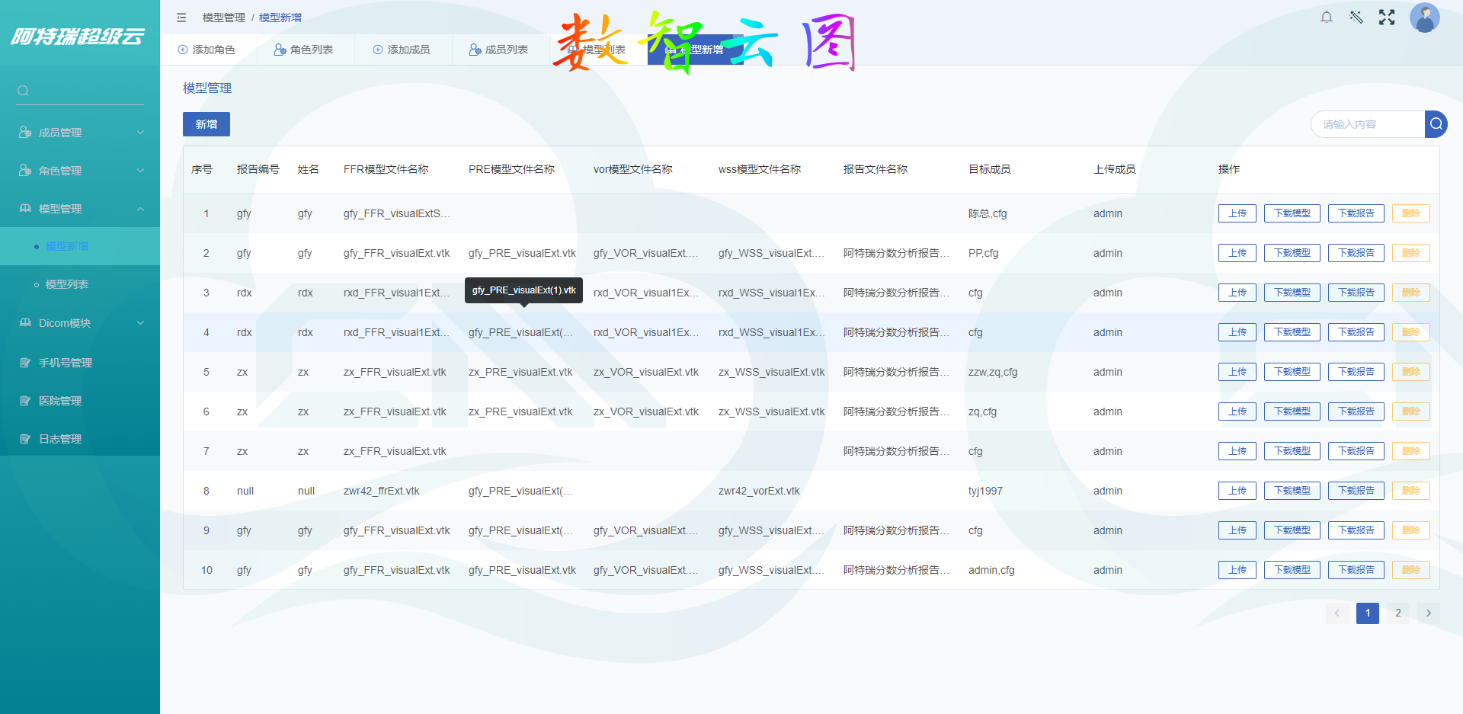Collapse the 模型管理 submenu

click(x=140, y=208)
